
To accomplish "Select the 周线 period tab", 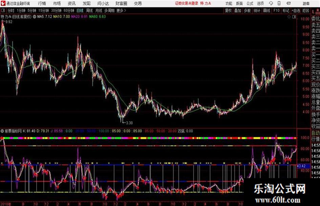I will (89, 10).
